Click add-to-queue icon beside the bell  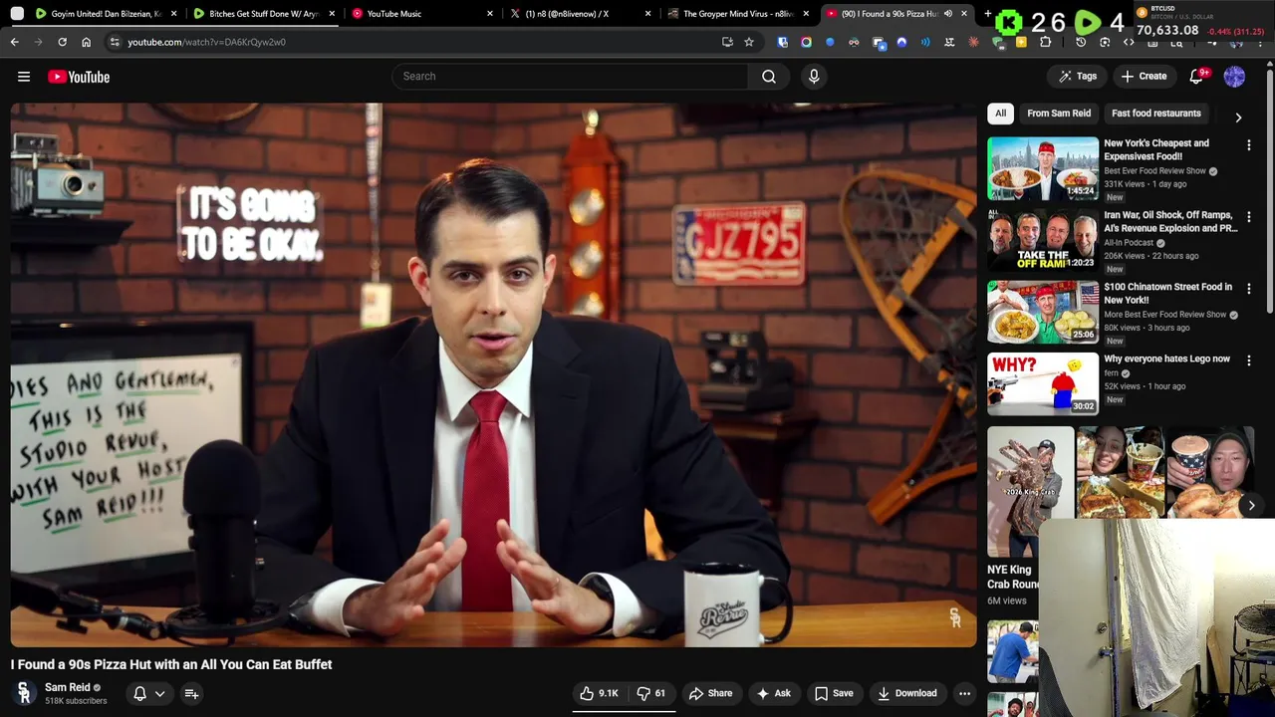(191, 693)
